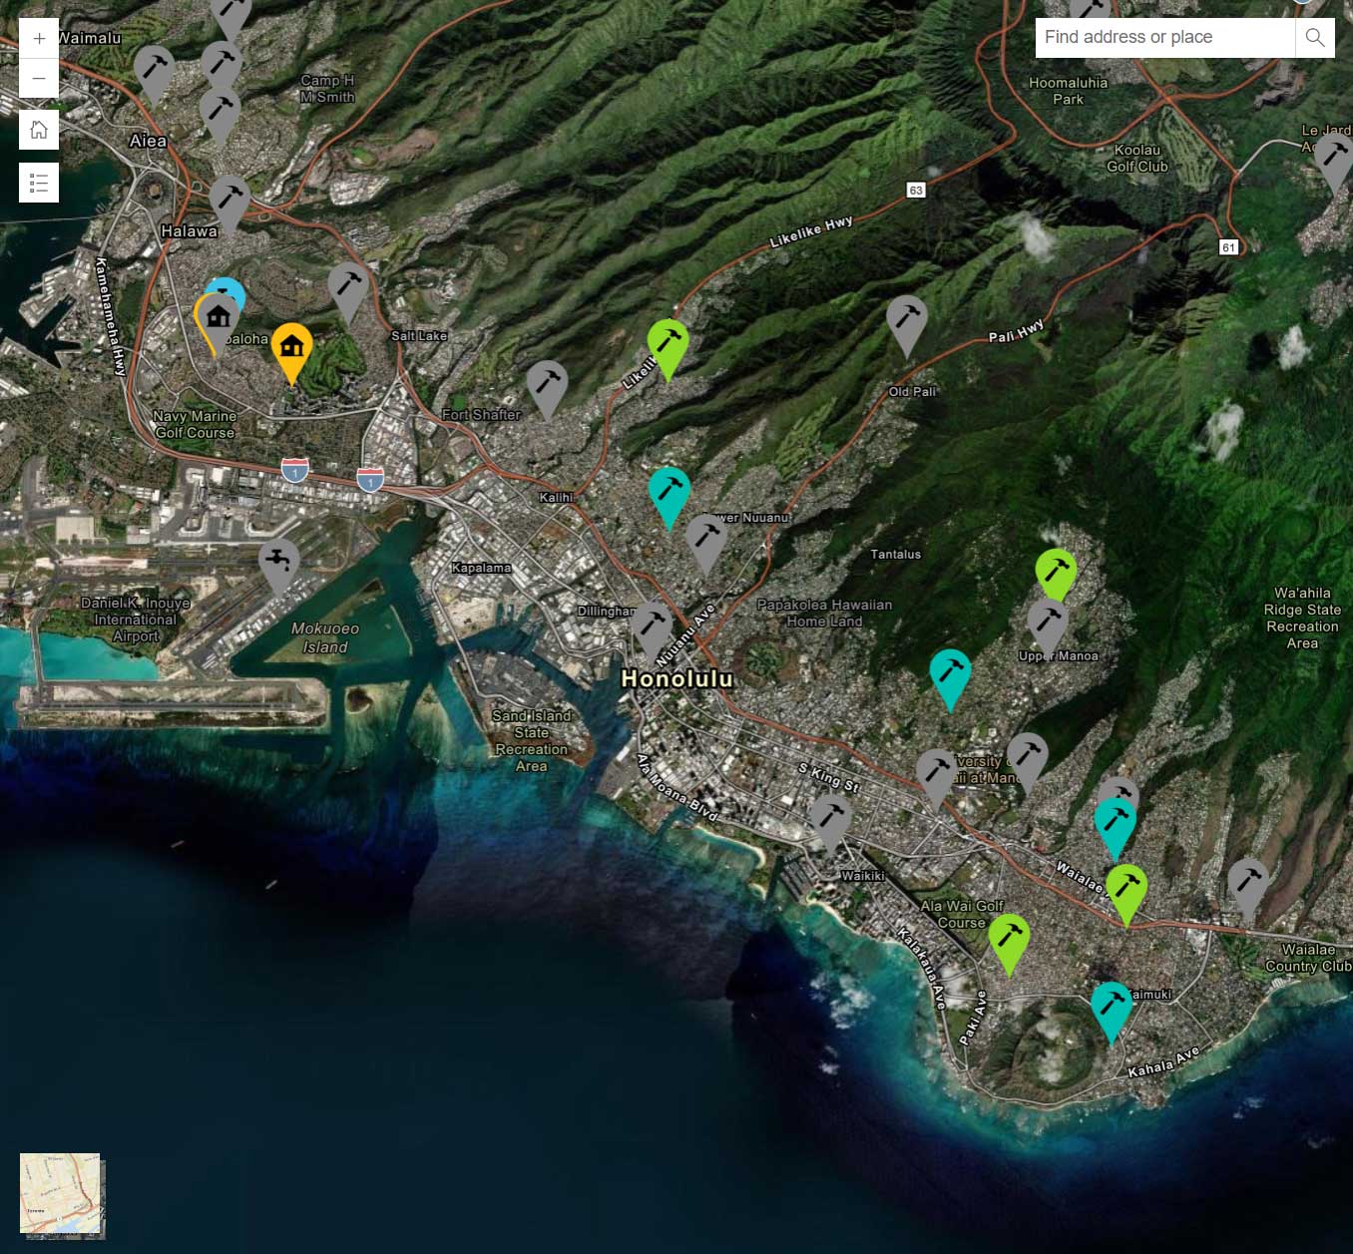Click the zoom out minus button

[x=39, y=78]
